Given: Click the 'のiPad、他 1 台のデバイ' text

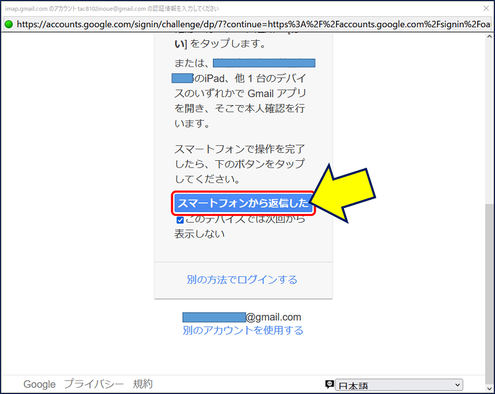Looking at the screenshot, I should 249,78.
